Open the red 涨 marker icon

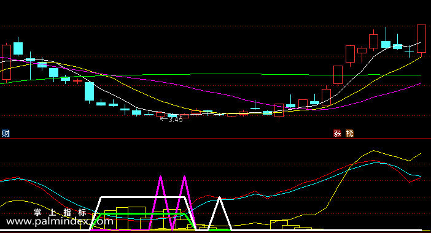click(337, 134)
